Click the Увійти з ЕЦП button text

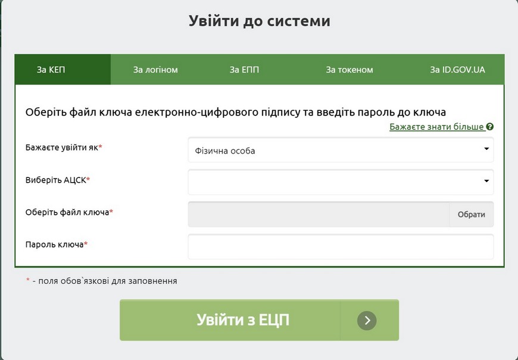pos(243,320)
